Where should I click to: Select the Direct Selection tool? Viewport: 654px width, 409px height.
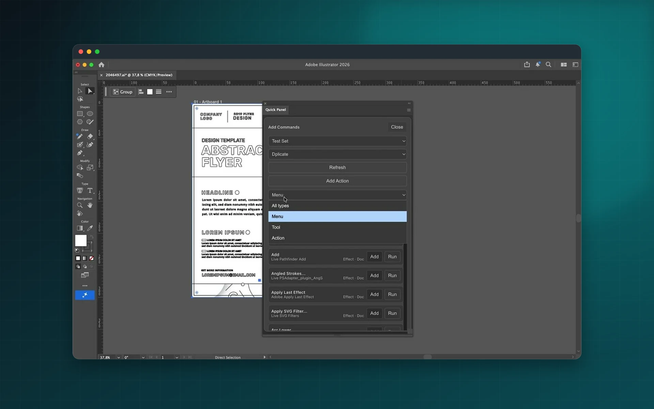90,91
